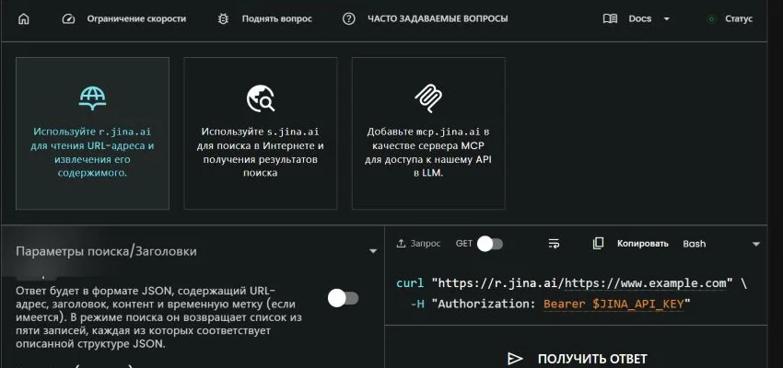
Task: Select the mcp.jina.ai MCP server card
Action: point(428,133)
